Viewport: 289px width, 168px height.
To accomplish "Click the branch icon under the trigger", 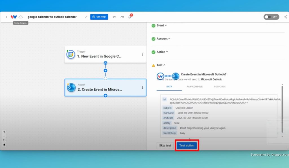I will [x=106, y=63].
